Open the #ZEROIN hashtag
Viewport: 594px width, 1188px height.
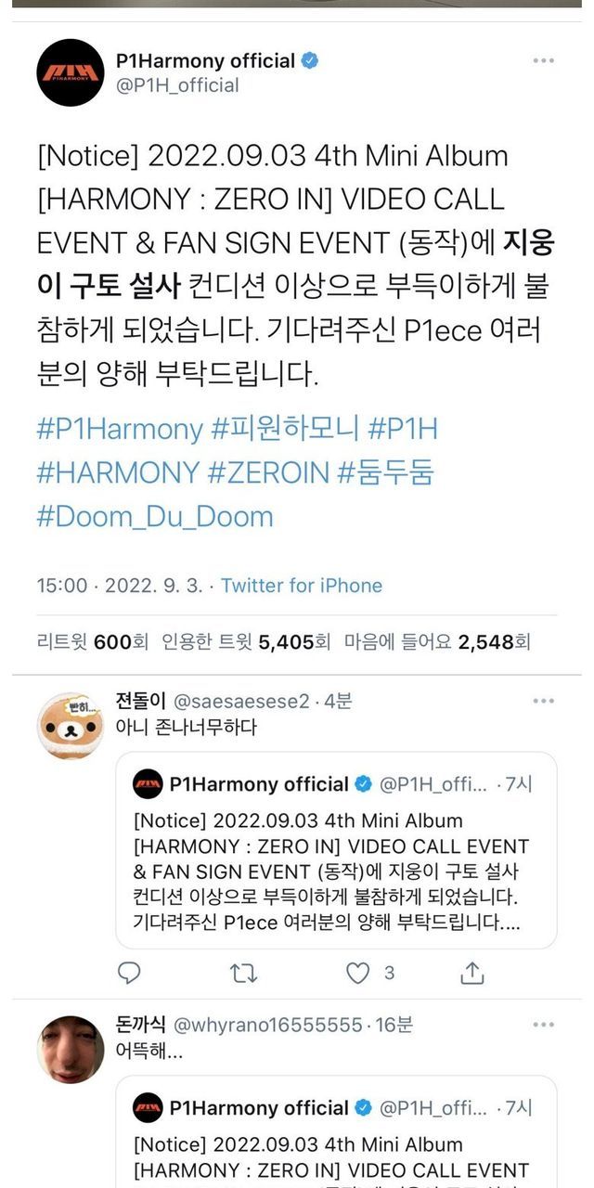(267, 472)
